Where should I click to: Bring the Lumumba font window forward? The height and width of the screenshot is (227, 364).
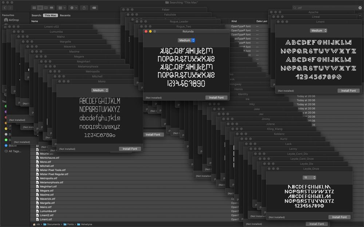56,32
